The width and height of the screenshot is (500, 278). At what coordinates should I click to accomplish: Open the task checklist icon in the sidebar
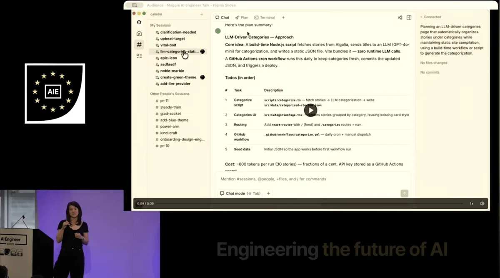click(x=139, y=56)
